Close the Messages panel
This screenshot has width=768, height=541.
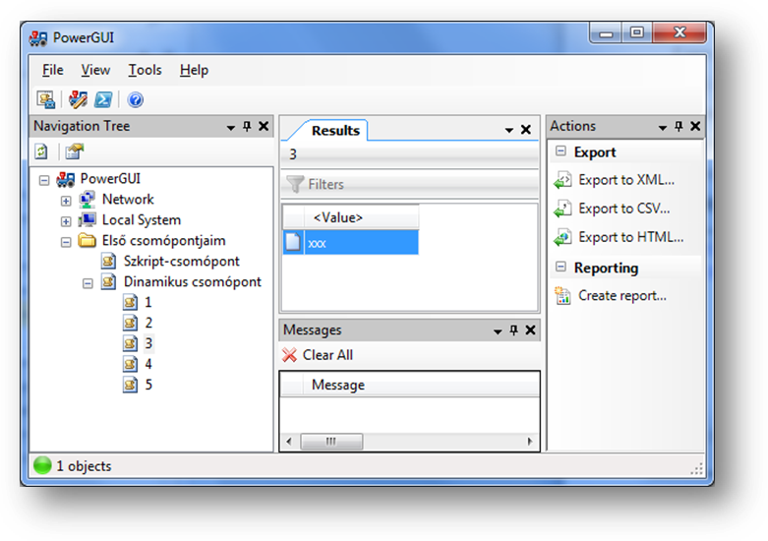coord(530,331)
